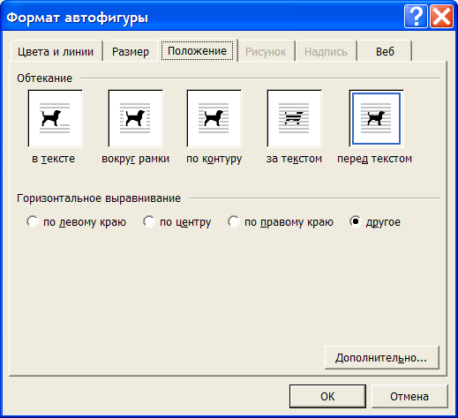The width and height of the screenshot is (458, 418).
Task: Open 'Дополнительно...' advanced layout options
Action: coord(382,358)
